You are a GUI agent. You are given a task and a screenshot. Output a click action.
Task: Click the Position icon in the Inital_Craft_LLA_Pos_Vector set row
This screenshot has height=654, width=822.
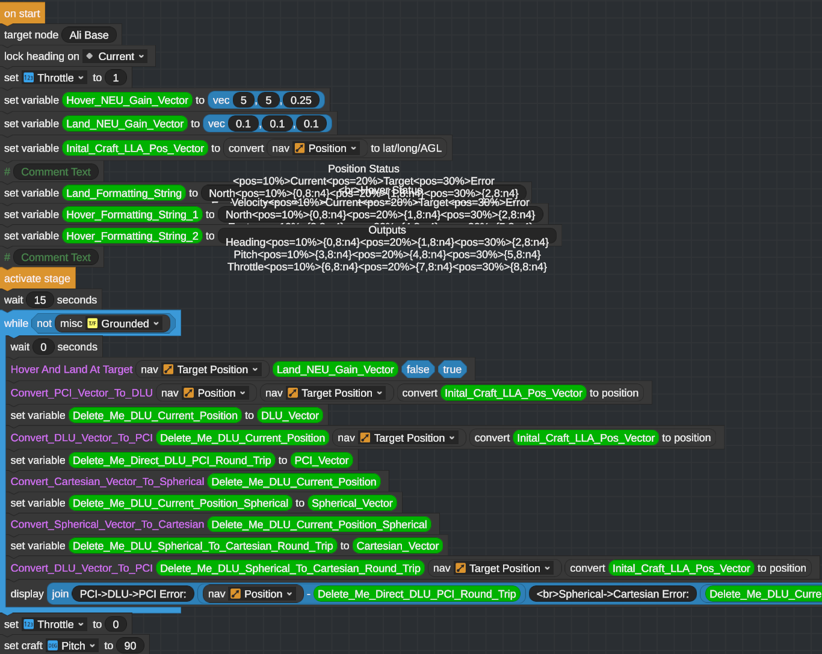point(299,148)
